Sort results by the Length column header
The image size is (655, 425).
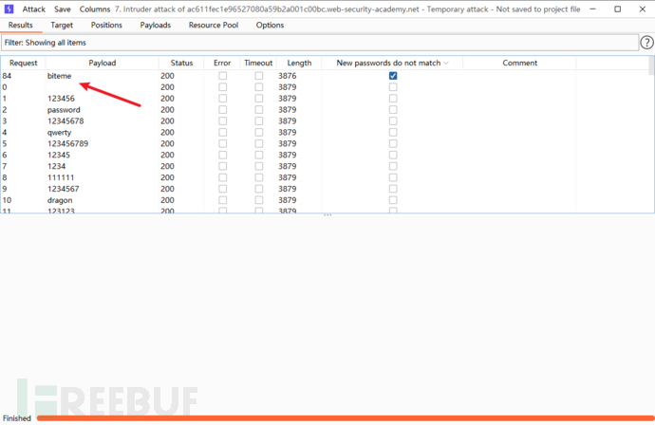click(x=297, y=64)
